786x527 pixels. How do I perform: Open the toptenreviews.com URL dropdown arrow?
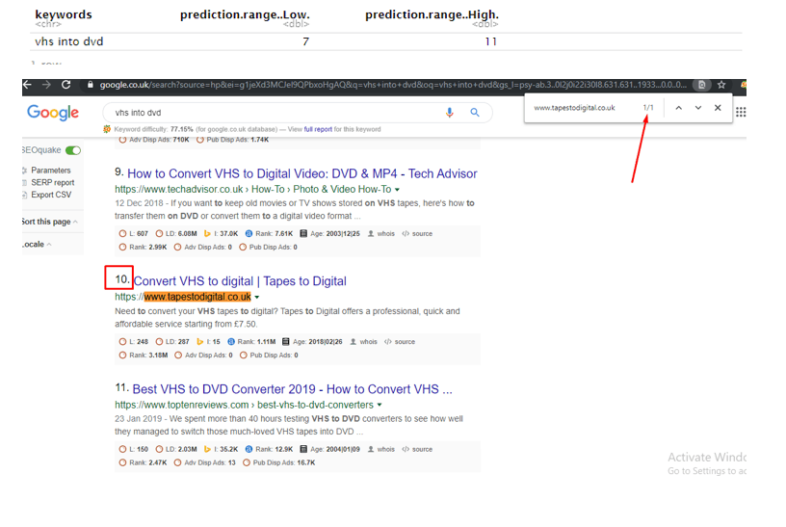tap(380, 405)
